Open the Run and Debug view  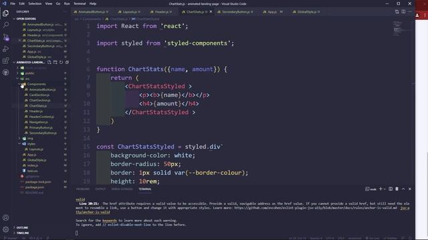point(5,49)
